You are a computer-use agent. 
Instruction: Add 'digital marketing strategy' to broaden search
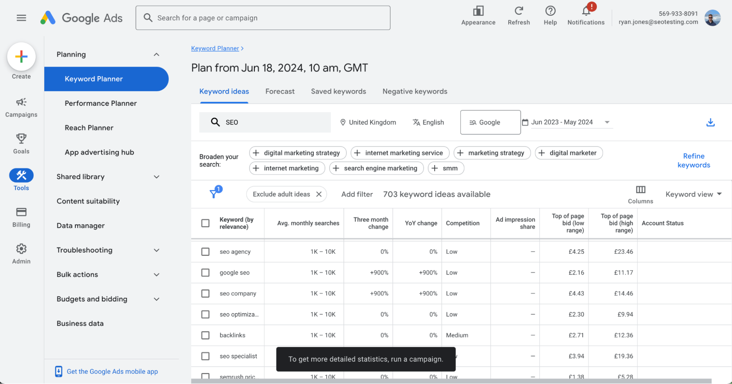[298, 153]
